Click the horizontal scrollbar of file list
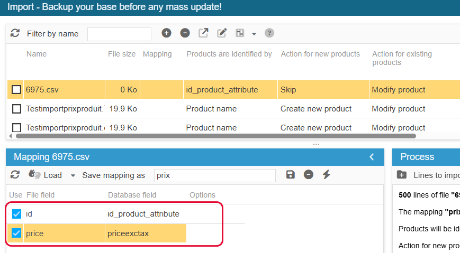 point(215,136)
